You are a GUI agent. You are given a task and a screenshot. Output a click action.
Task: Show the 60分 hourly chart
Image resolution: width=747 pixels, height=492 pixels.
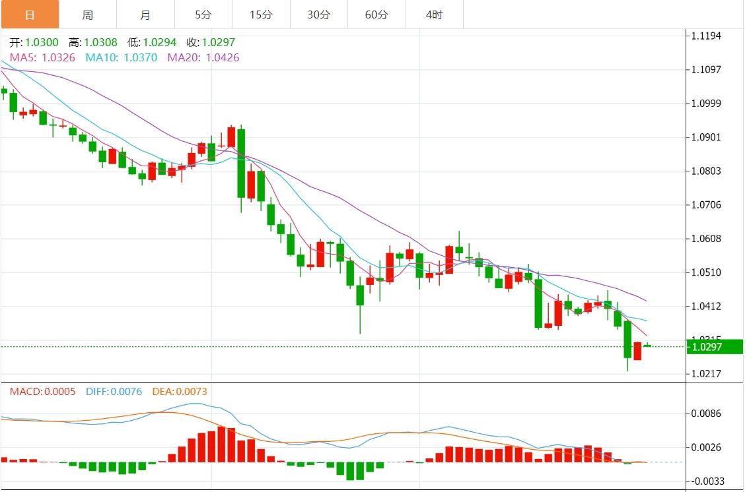376,15
